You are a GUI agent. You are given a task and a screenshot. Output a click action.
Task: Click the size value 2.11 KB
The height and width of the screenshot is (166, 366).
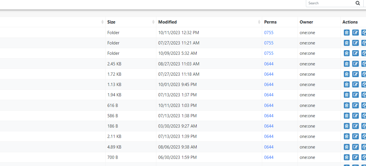114,136
